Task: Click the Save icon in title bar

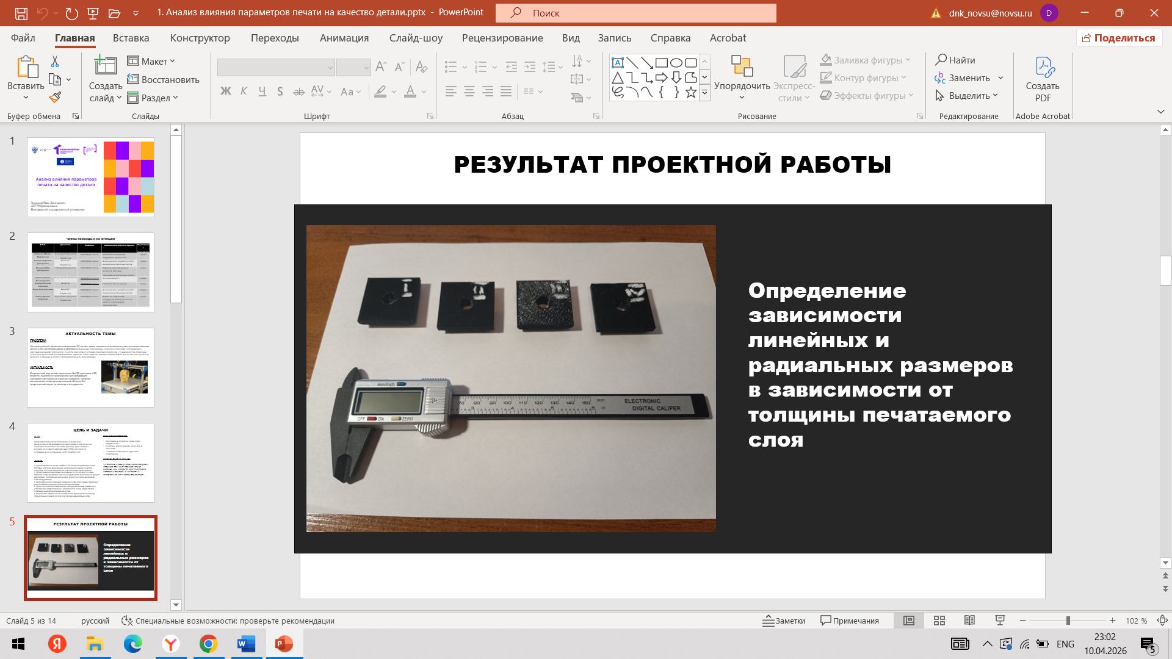Action: click(x=21, y=13)
